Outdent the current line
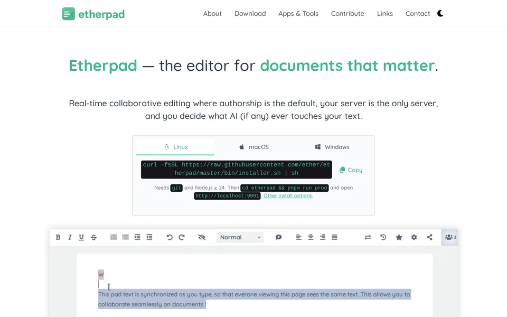 coord(149,237)
